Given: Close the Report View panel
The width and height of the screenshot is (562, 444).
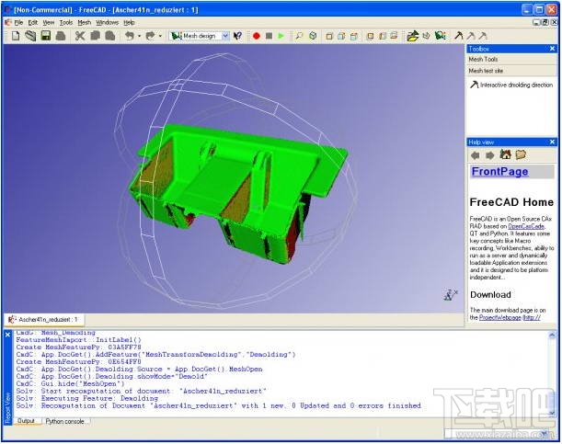Looking at the screenshot, I should pyautogui.click(x=7, y=335).
